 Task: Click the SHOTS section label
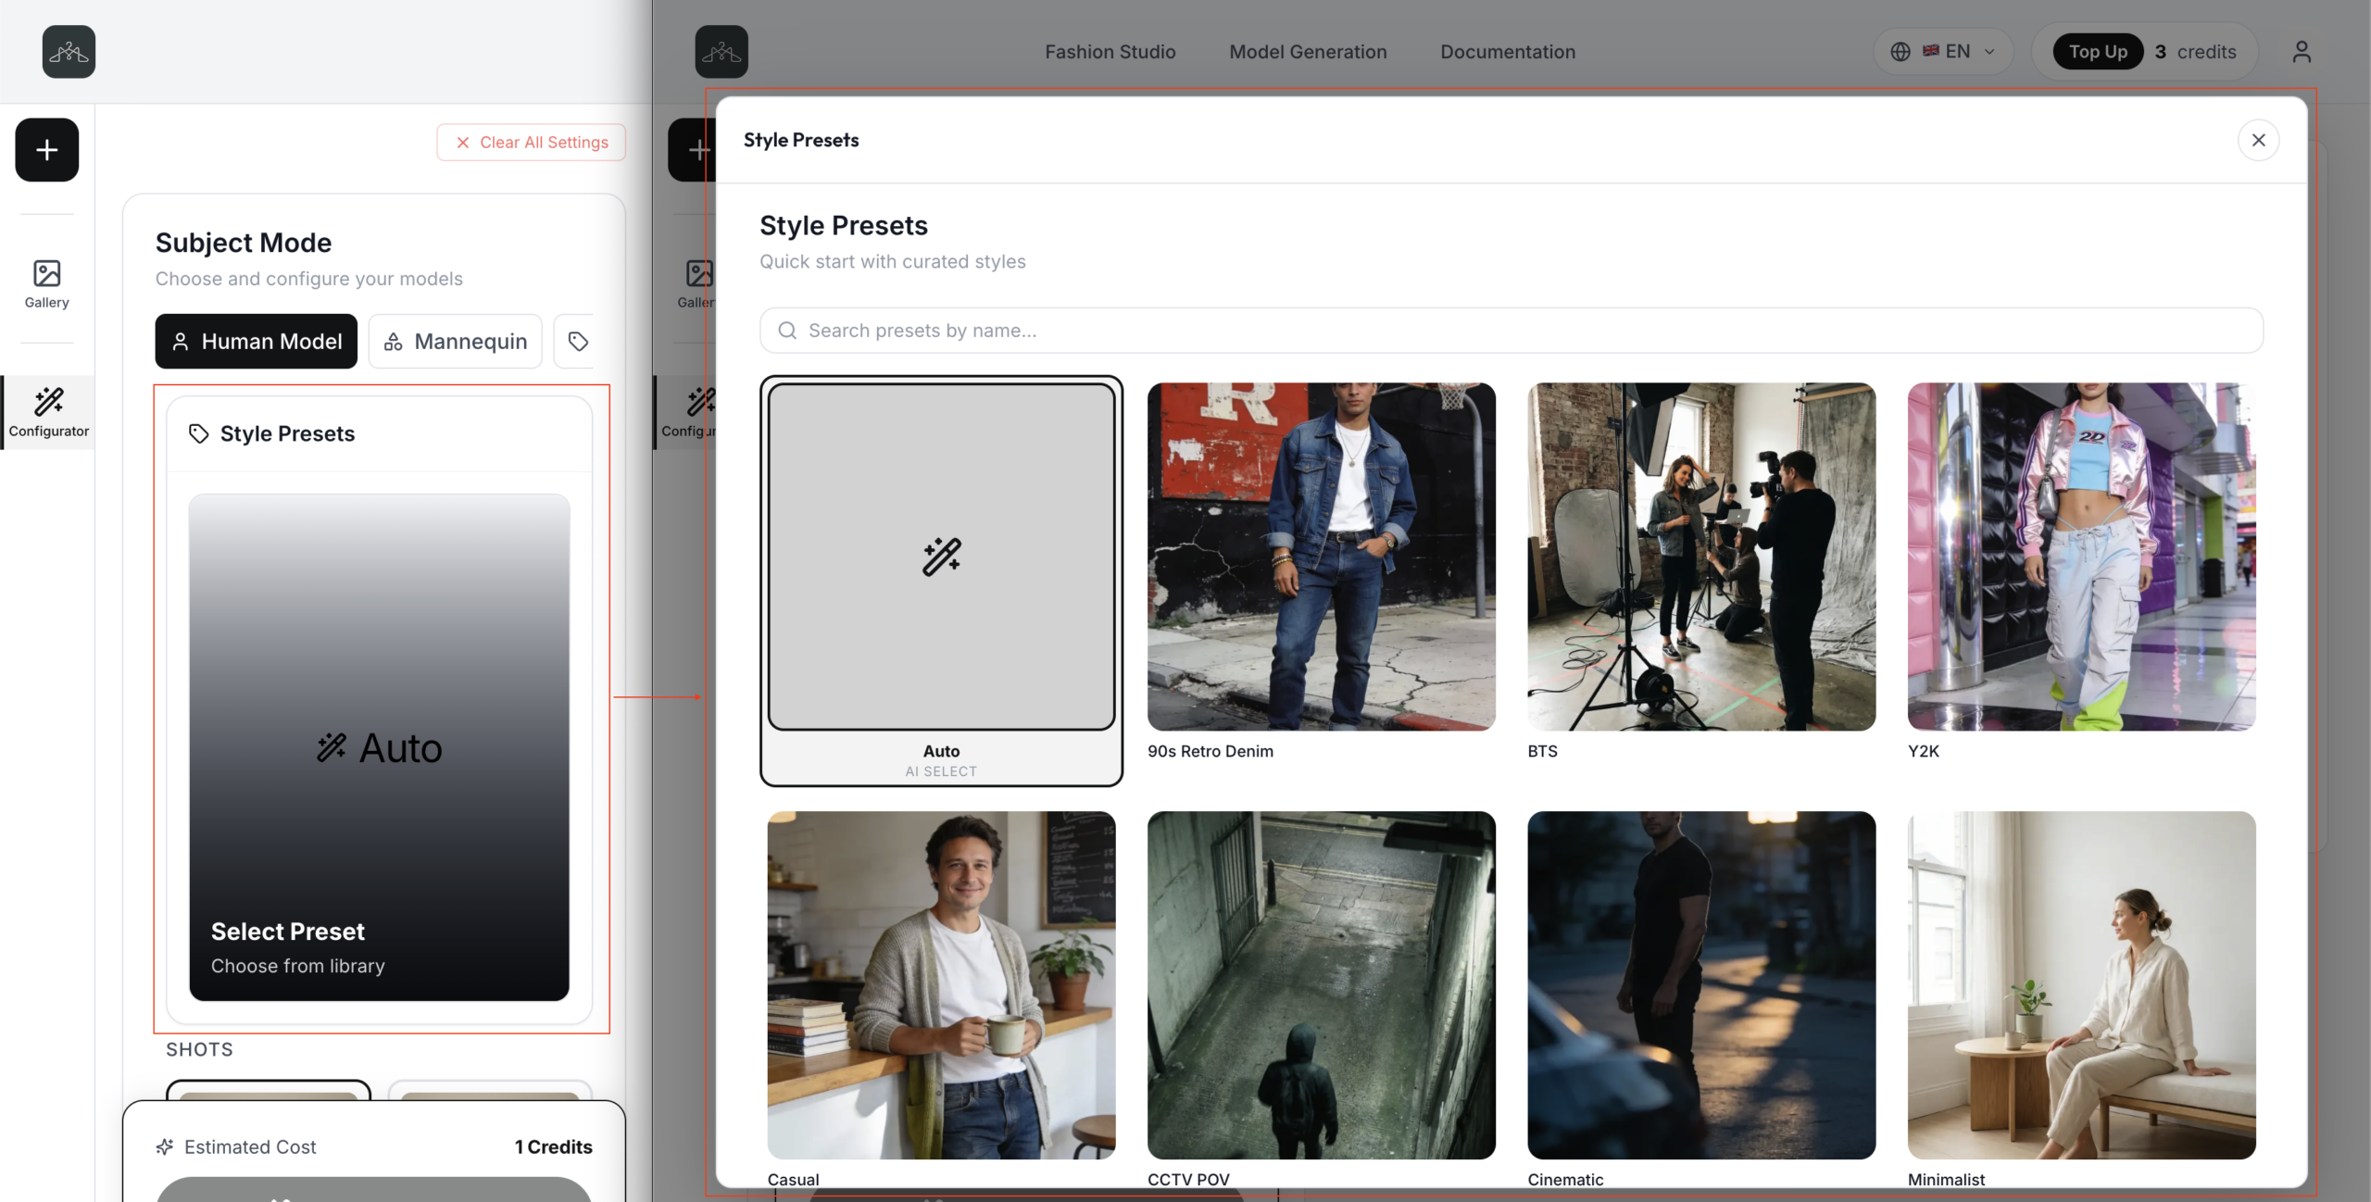[x=200, y=1049]
